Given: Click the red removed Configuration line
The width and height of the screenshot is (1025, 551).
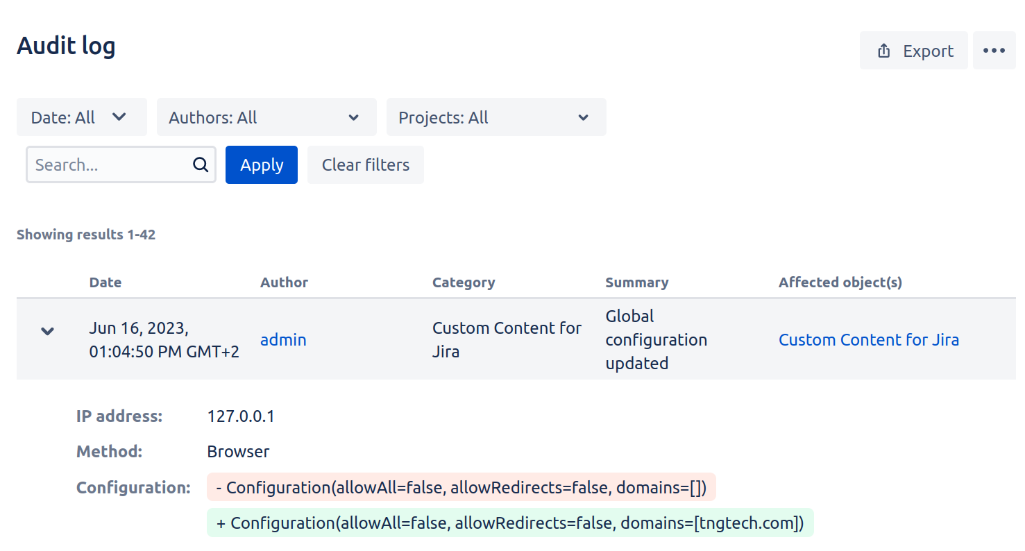Looking at the screenshot, I should 461,488.
